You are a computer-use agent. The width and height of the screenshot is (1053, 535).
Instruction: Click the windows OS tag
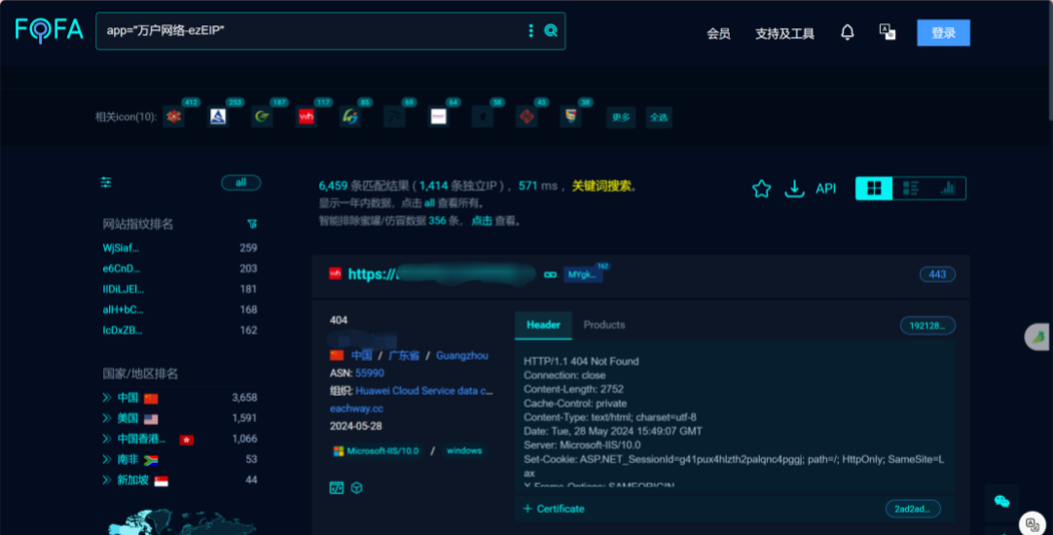click(x=464, y=451)
